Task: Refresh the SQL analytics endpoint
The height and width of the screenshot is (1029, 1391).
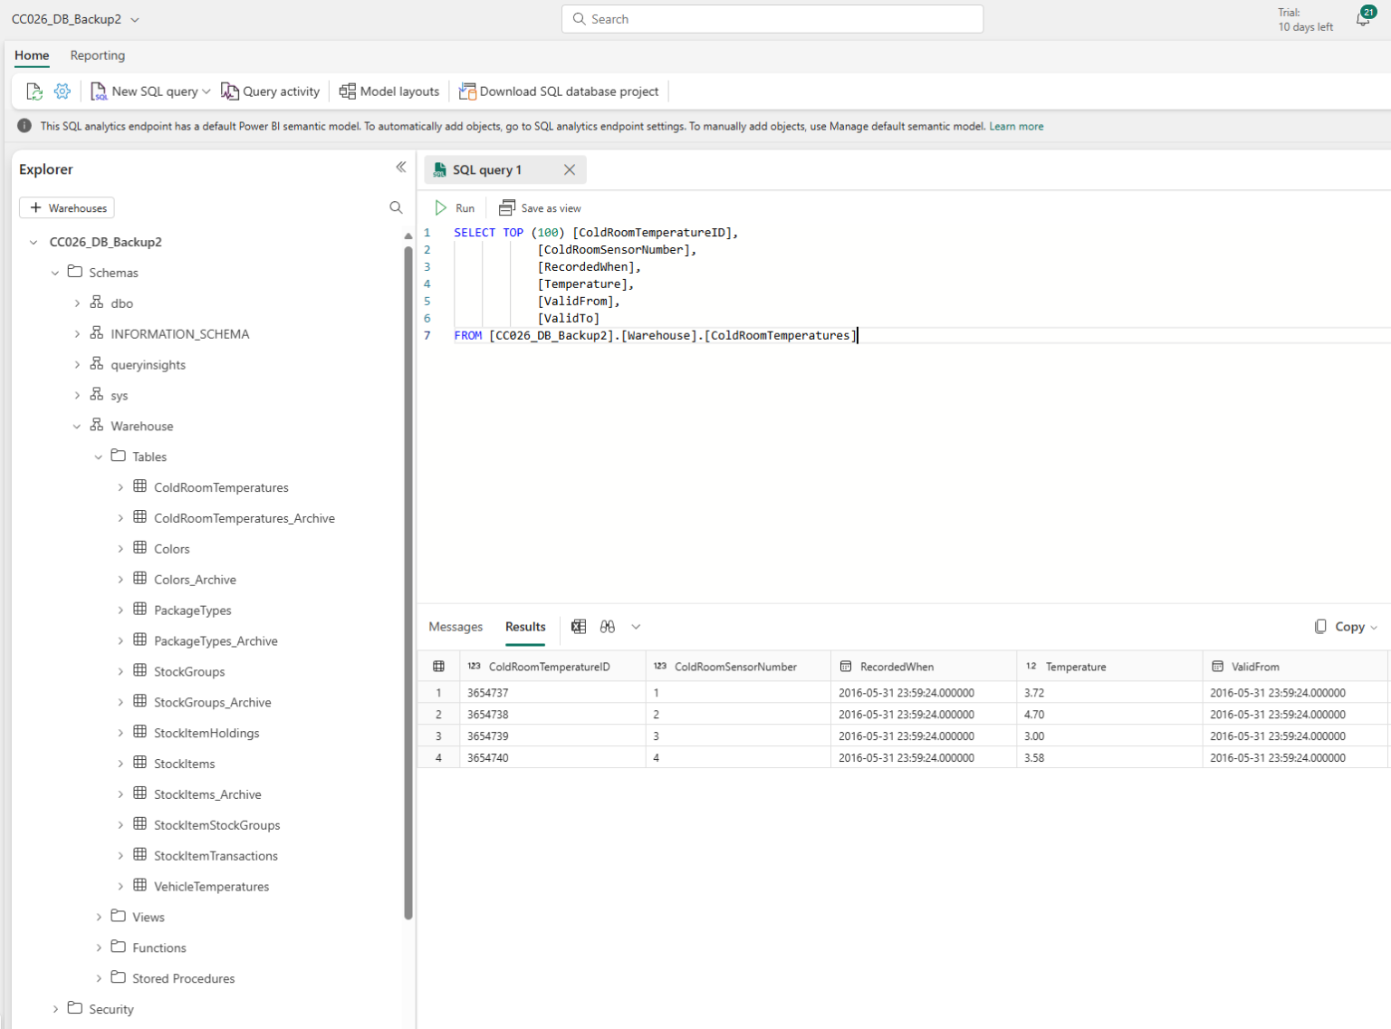Action: tap(34, 91)
